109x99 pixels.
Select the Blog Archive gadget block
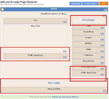(89, 62)
